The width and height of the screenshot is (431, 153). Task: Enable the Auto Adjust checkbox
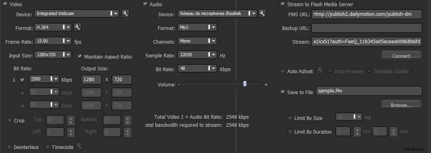[x=283, y=71]
